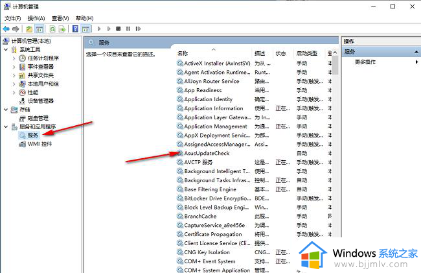
Task: Click the Up one level folder icon
Action: (29, 29)
